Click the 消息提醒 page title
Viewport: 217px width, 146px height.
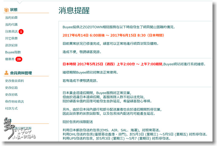pos(74,10)
